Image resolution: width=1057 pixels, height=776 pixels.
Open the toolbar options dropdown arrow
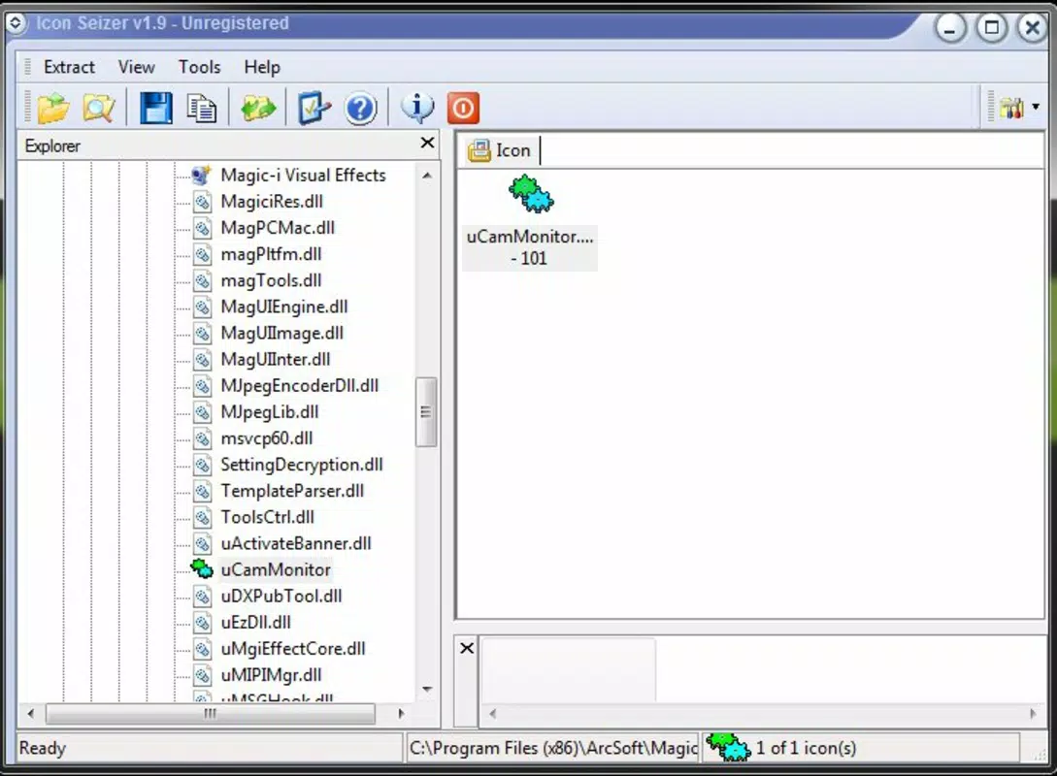pos(1036,107)
